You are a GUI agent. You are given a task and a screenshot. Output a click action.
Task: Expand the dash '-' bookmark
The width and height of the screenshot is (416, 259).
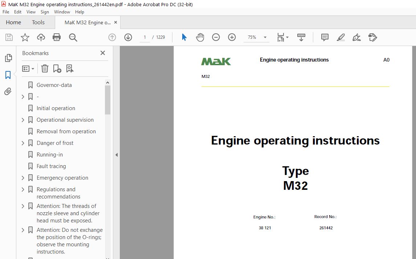[x=23, y=97]
